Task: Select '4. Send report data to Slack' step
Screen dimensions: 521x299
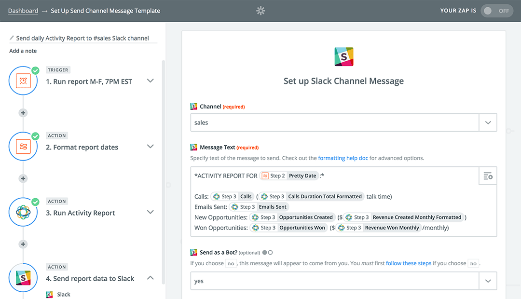Action: tap(90, 278)
